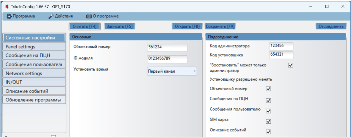Switch to the Network settings tab
Viewport: 351px width, 138px height.
point(34,73)
